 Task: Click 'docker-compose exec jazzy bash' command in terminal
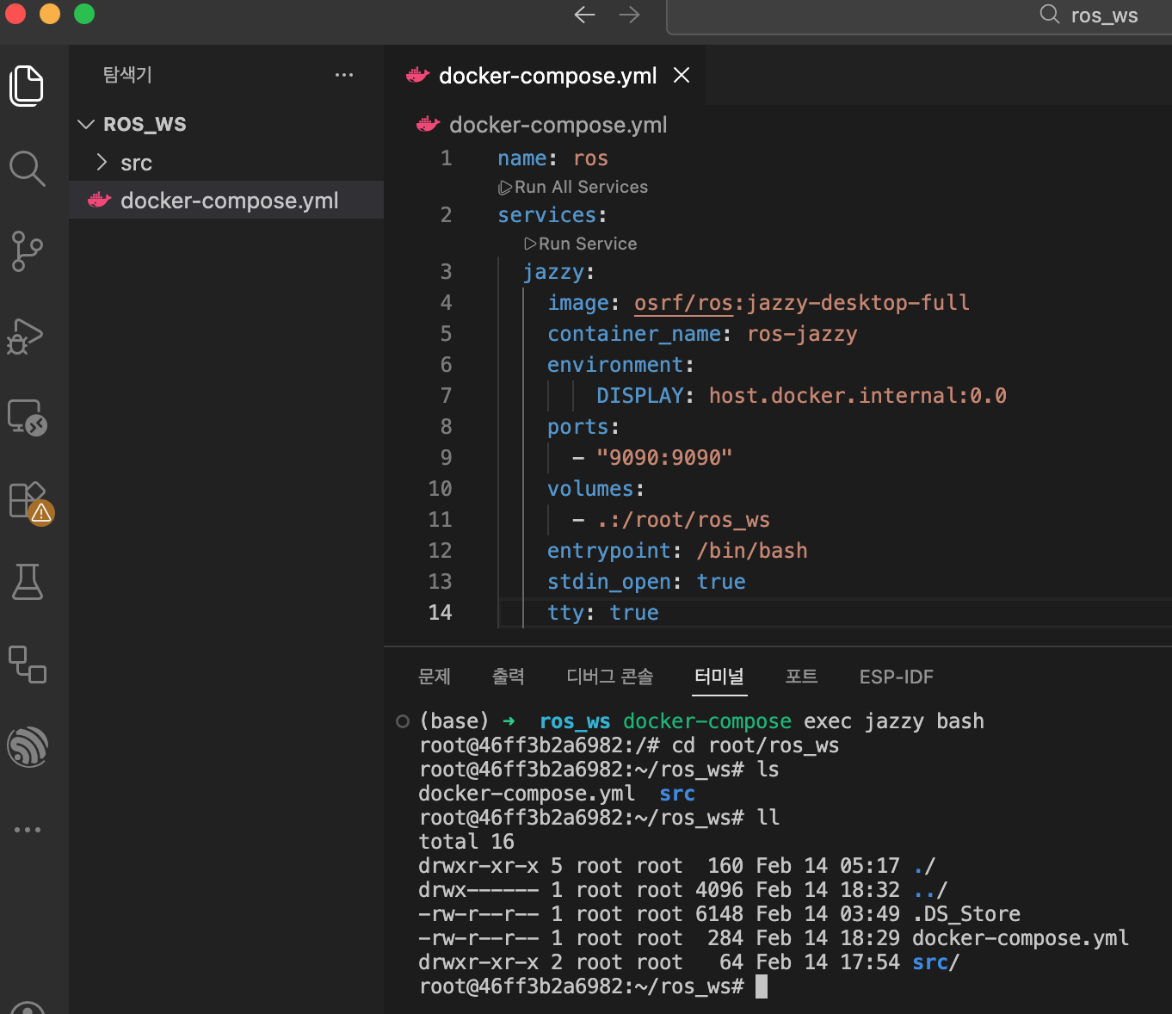(803, 721)
